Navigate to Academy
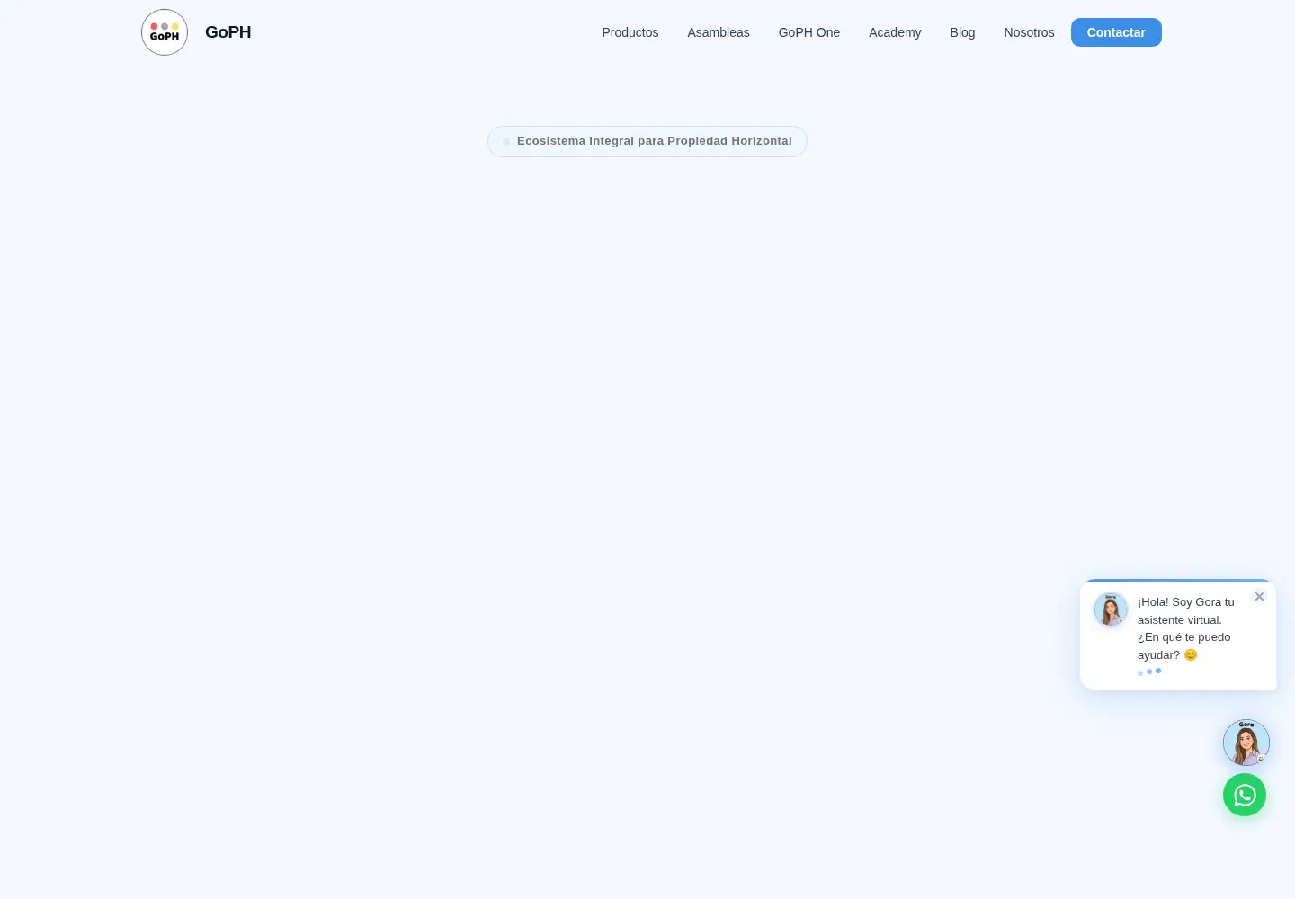The height and width of the screenshot is (899, 1295). pos(895,32)
